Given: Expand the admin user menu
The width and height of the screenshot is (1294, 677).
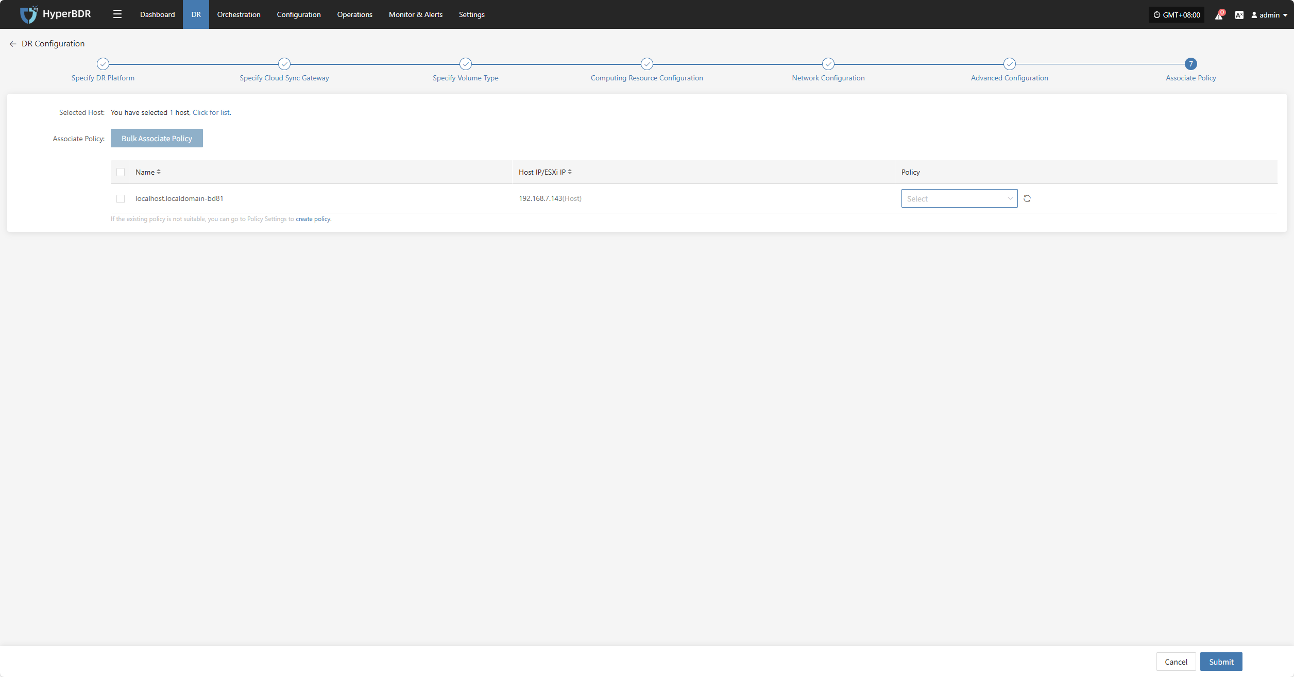Looking at the screenshot, I should click(1269, 15).
